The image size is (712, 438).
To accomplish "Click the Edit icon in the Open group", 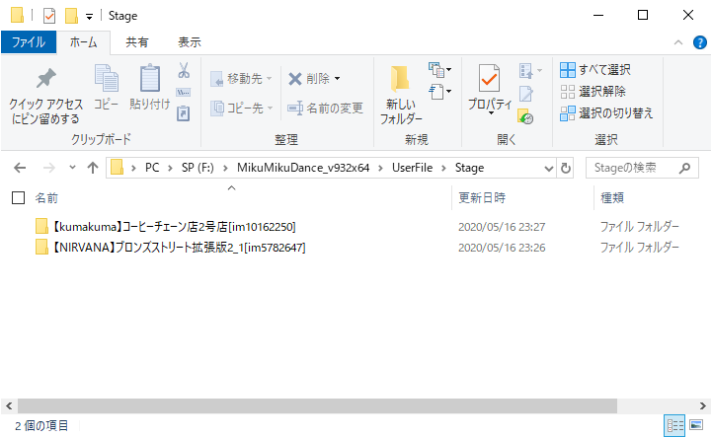I will point(525,94).
